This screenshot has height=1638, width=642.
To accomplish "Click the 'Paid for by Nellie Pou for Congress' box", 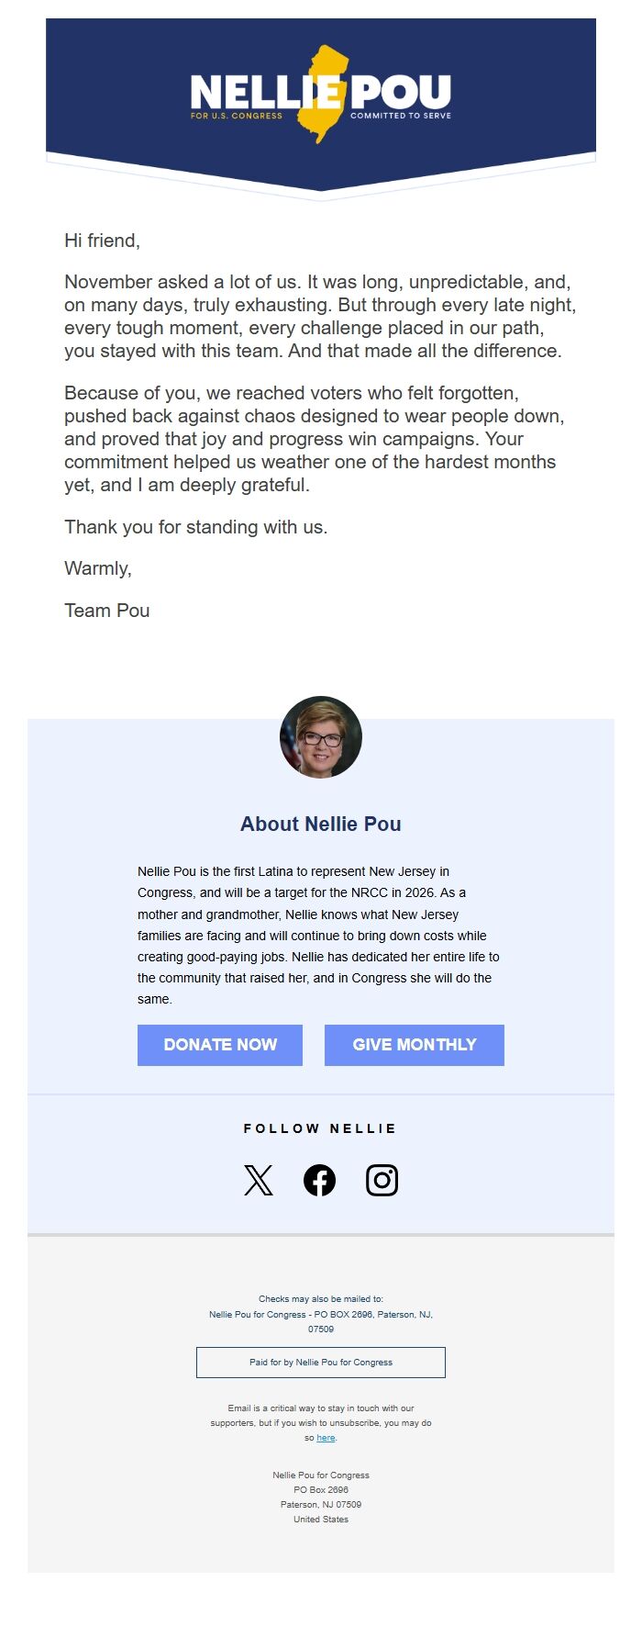I will coord(320,1362).
